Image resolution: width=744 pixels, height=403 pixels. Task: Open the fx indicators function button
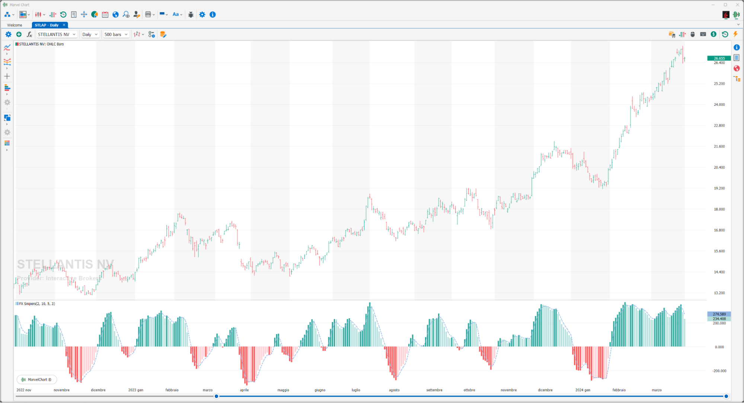[x=29, y=34]
